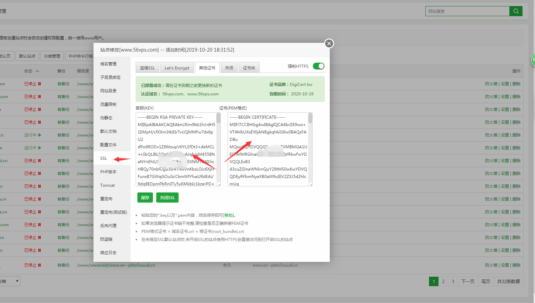Open the 帮助 help link
The width and height of the screenshot is (535, 303).
click(x=229, y=215)
